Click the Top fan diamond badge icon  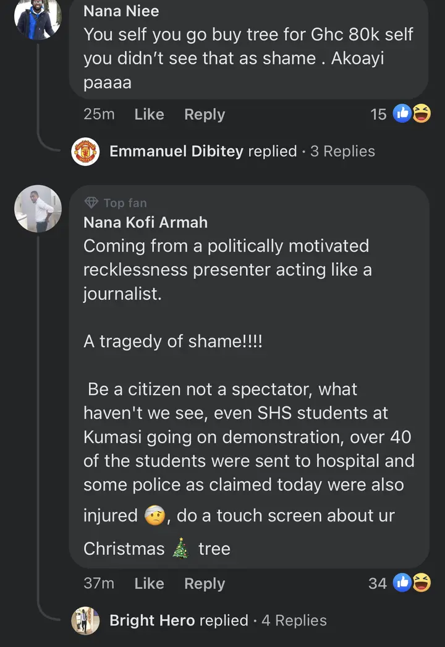(x=91, y=203)
